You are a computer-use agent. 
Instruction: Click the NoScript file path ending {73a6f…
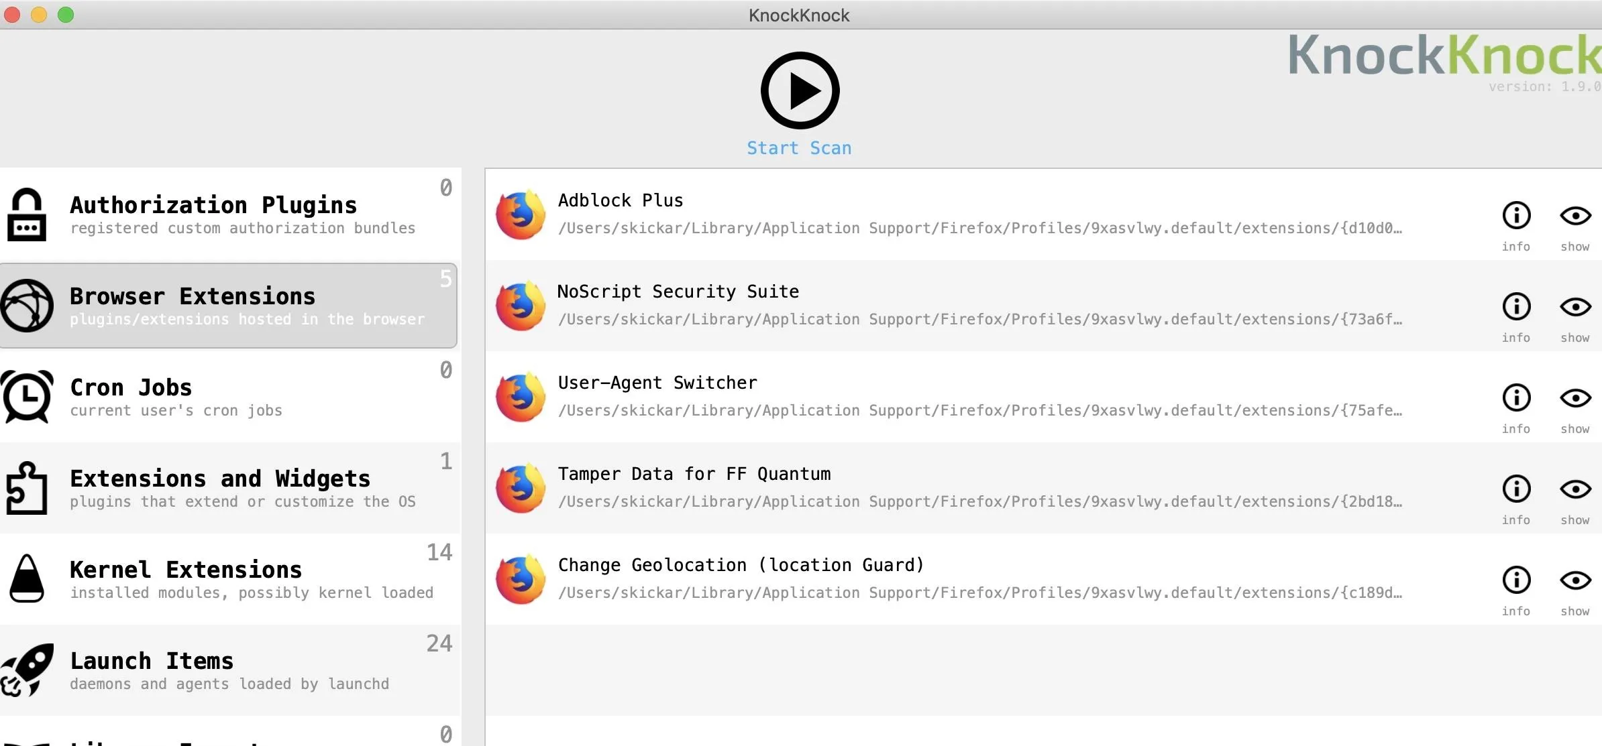pyautogui.click(x=980, y=320)
